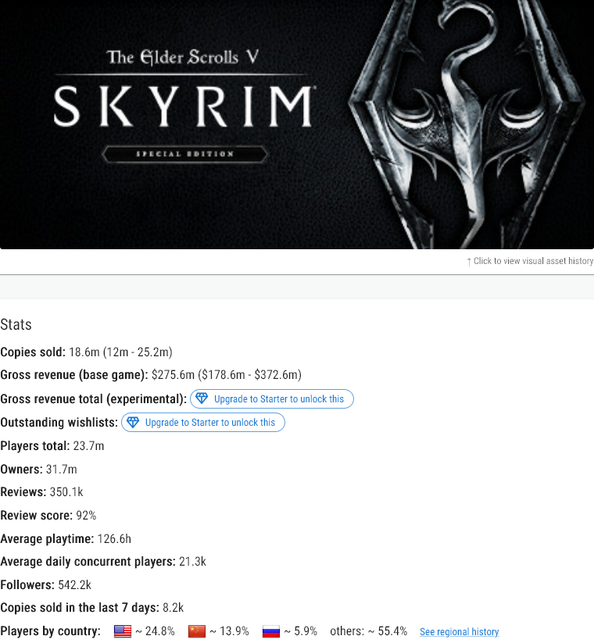The width and height of the screenshot is (594, 643).
Task: Click upgrade button next to Outstanding wishlists
Action: pyautogui.click(x=203, y=423)
